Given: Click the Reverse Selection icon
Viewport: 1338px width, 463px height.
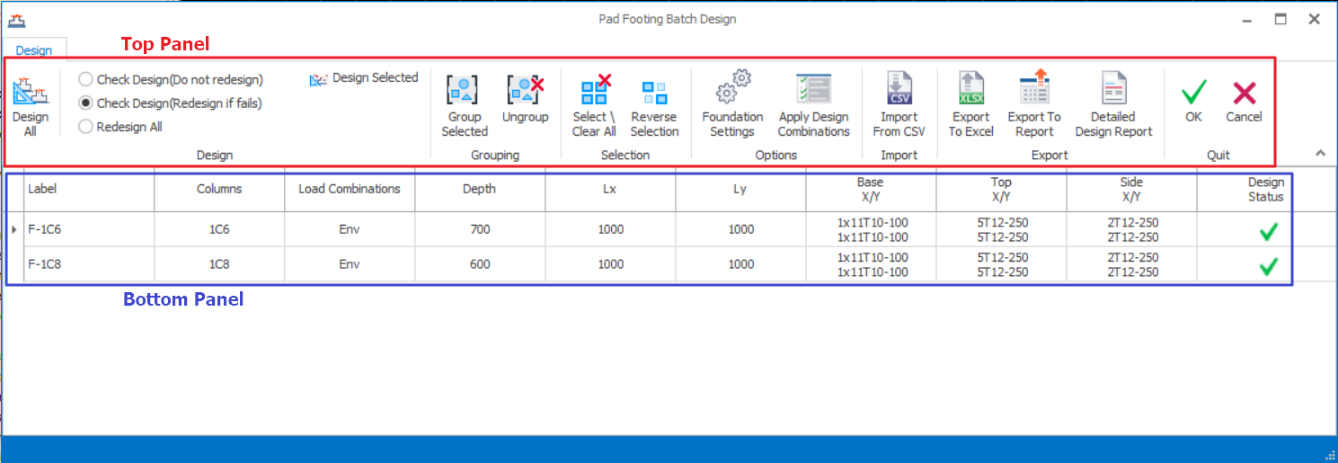Looking at the screenshot, I should (654, 91).
